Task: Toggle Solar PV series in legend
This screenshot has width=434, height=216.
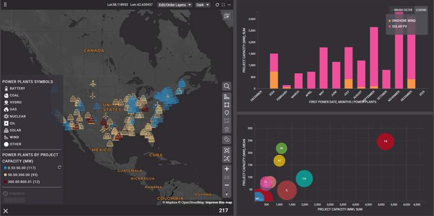Action: [x=399, y=26]
